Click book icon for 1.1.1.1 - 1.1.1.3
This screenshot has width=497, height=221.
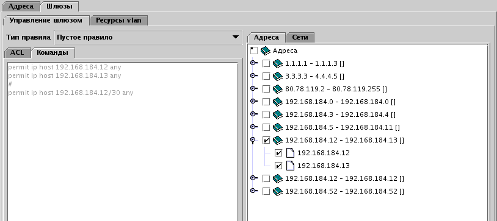tap(278, 63)
